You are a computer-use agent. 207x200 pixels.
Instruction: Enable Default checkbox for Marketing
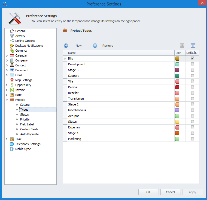tap(193, 139)
